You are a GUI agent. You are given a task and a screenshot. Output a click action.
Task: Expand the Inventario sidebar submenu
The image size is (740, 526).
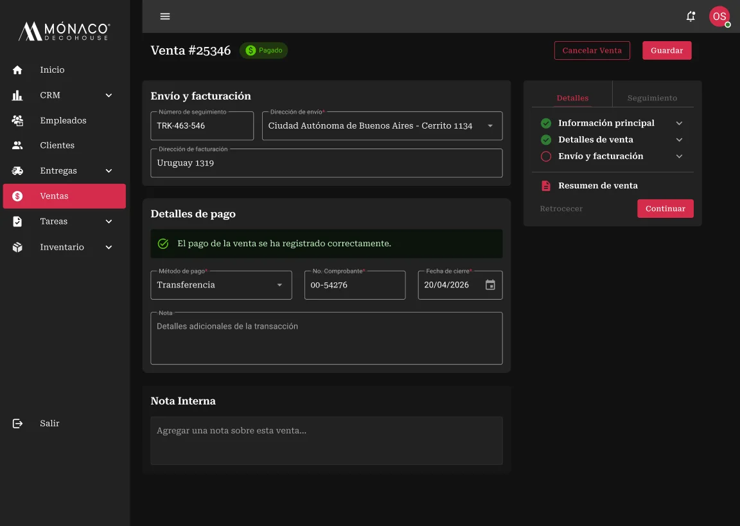[109, 247]
